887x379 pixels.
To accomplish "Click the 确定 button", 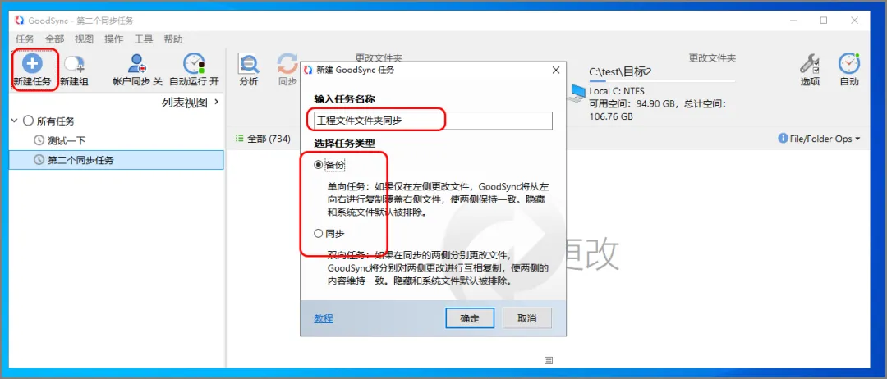I will 470,318.
